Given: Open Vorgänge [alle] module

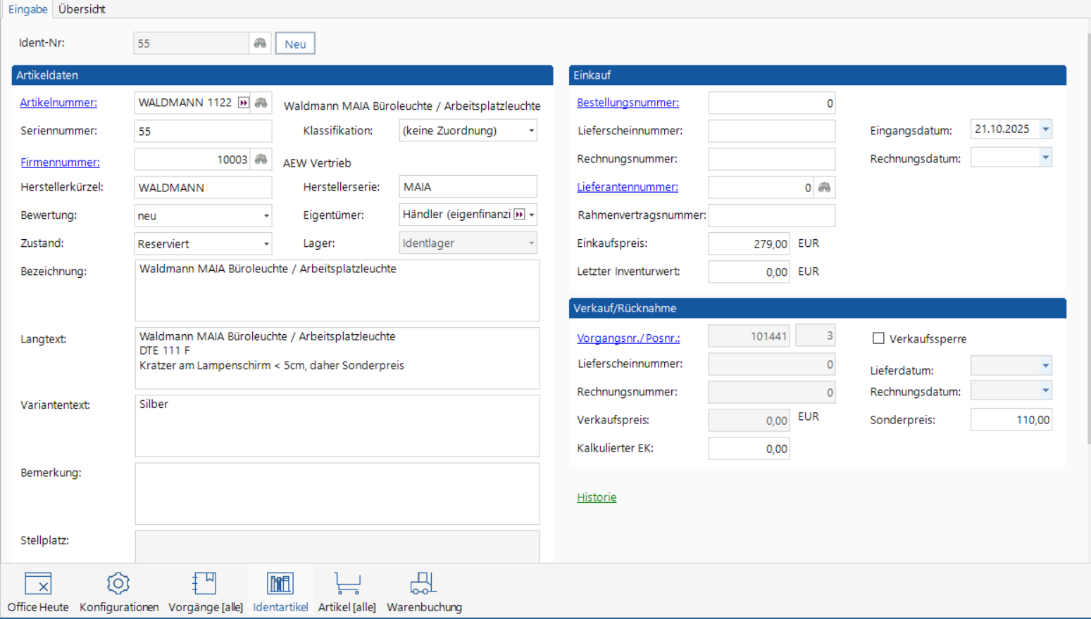Looking at the screenshot, I should tap(205, 592).
